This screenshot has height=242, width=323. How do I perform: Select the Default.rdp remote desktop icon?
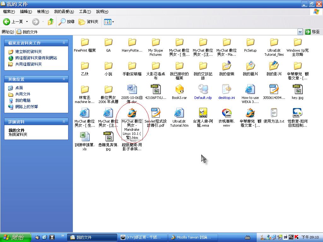coord(203,89)
